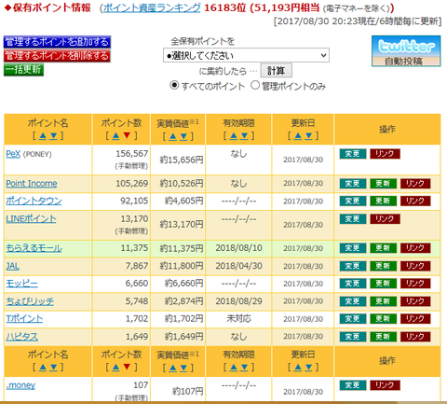Image resolution: width=447 pixels, height=404 pixels.
Task: Open the ハピタス link
Action: pos(22,336)
